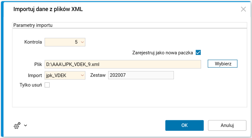
Task: Uncheck Zarejestruj jako nowa paczka checkbox
Action: tap(198, 53)
